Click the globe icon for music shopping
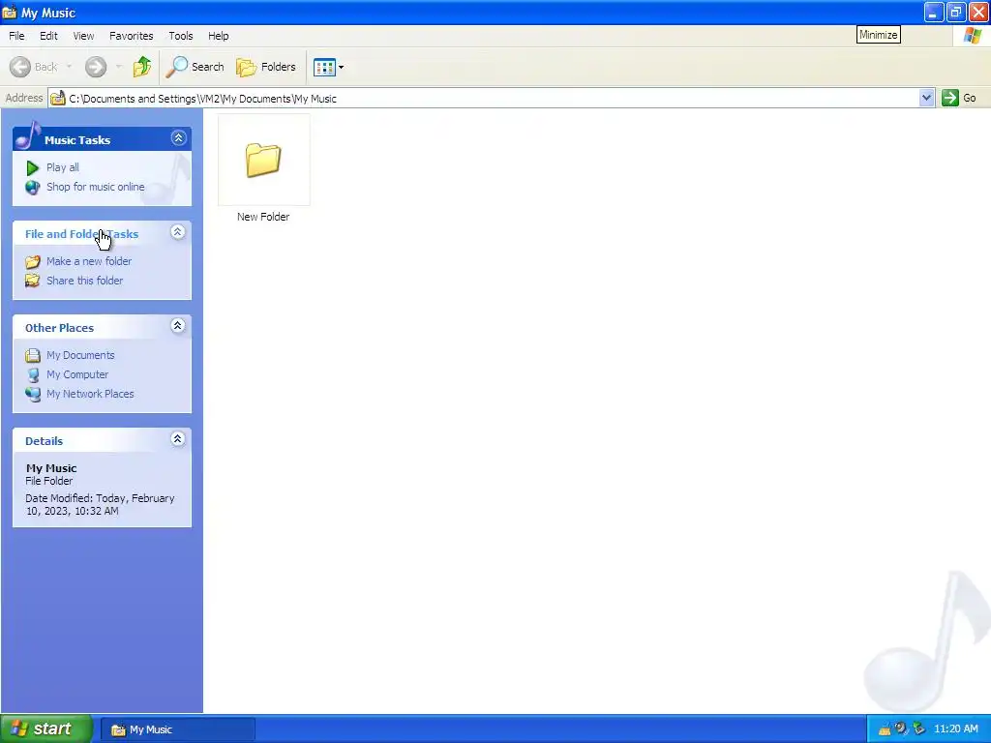The width and height of the screenshot is (991, 743). click(x=32, y=187)
